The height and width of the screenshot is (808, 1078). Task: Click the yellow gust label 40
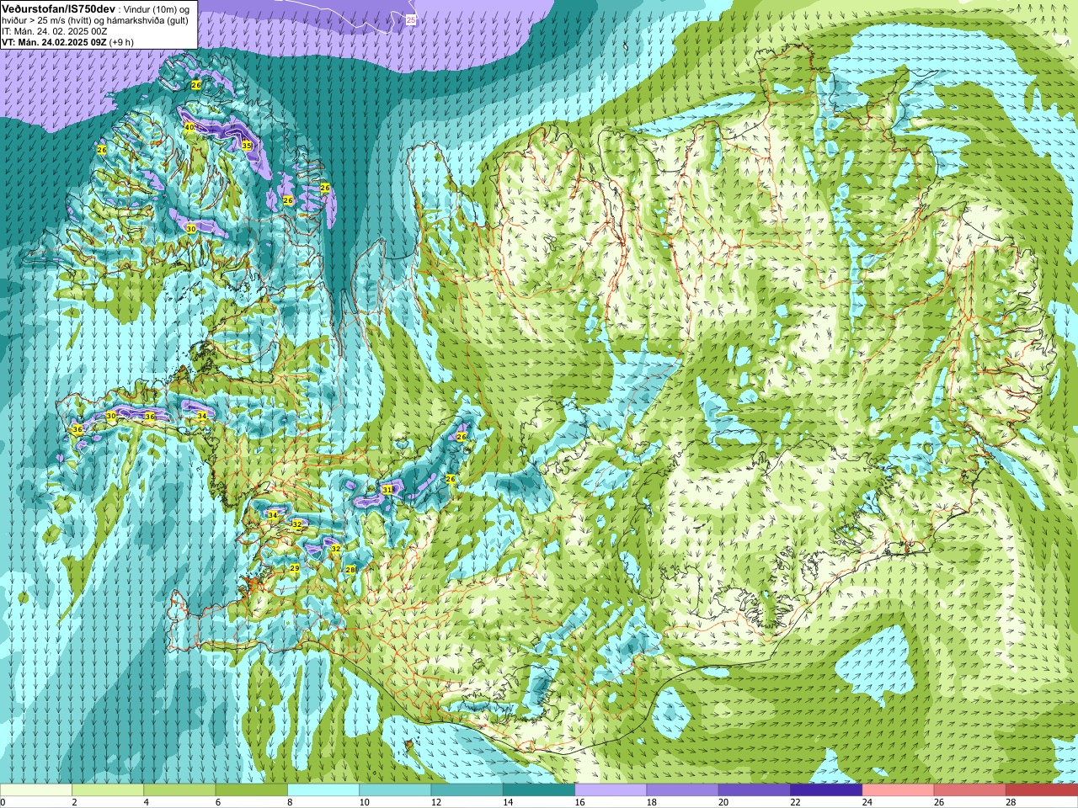coord(189,127)
